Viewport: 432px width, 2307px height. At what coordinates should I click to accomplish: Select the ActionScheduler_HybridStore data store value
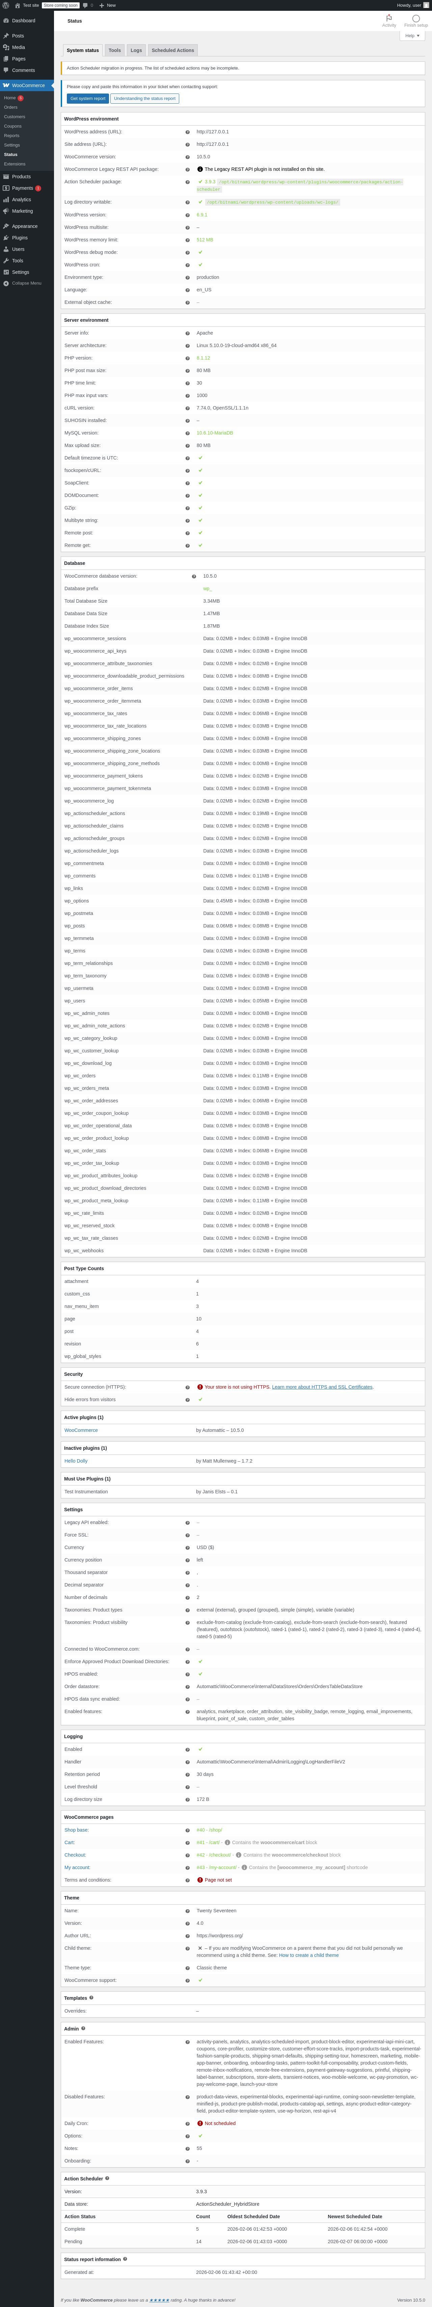click(x=228, y=2204)
